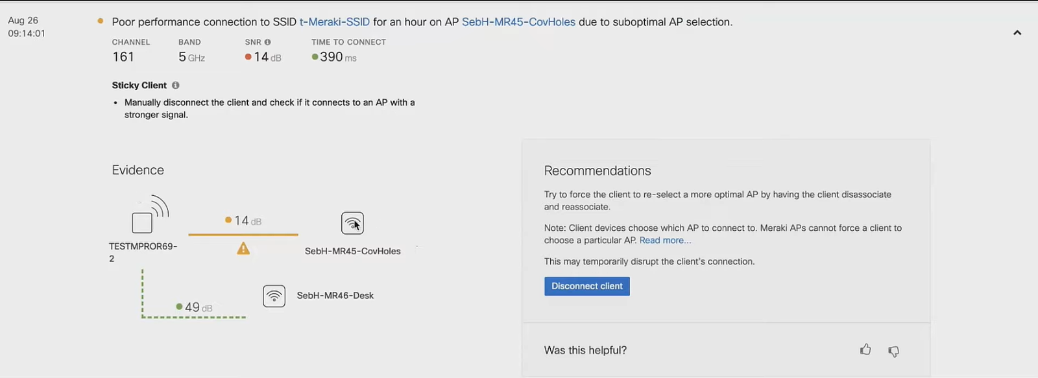The image size is (1038, 378).
Task: Click the TESTMPROR69-2 client label
Action: (x=143, y=252)
